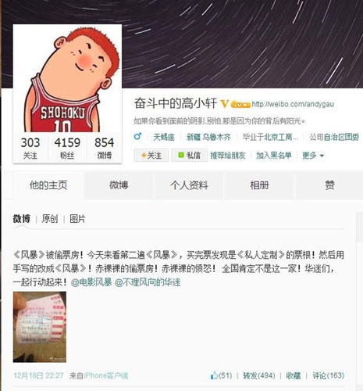Switch to the 微博 profile tab
The width and height of the screenshot is (363, 391).
(119, 185)
